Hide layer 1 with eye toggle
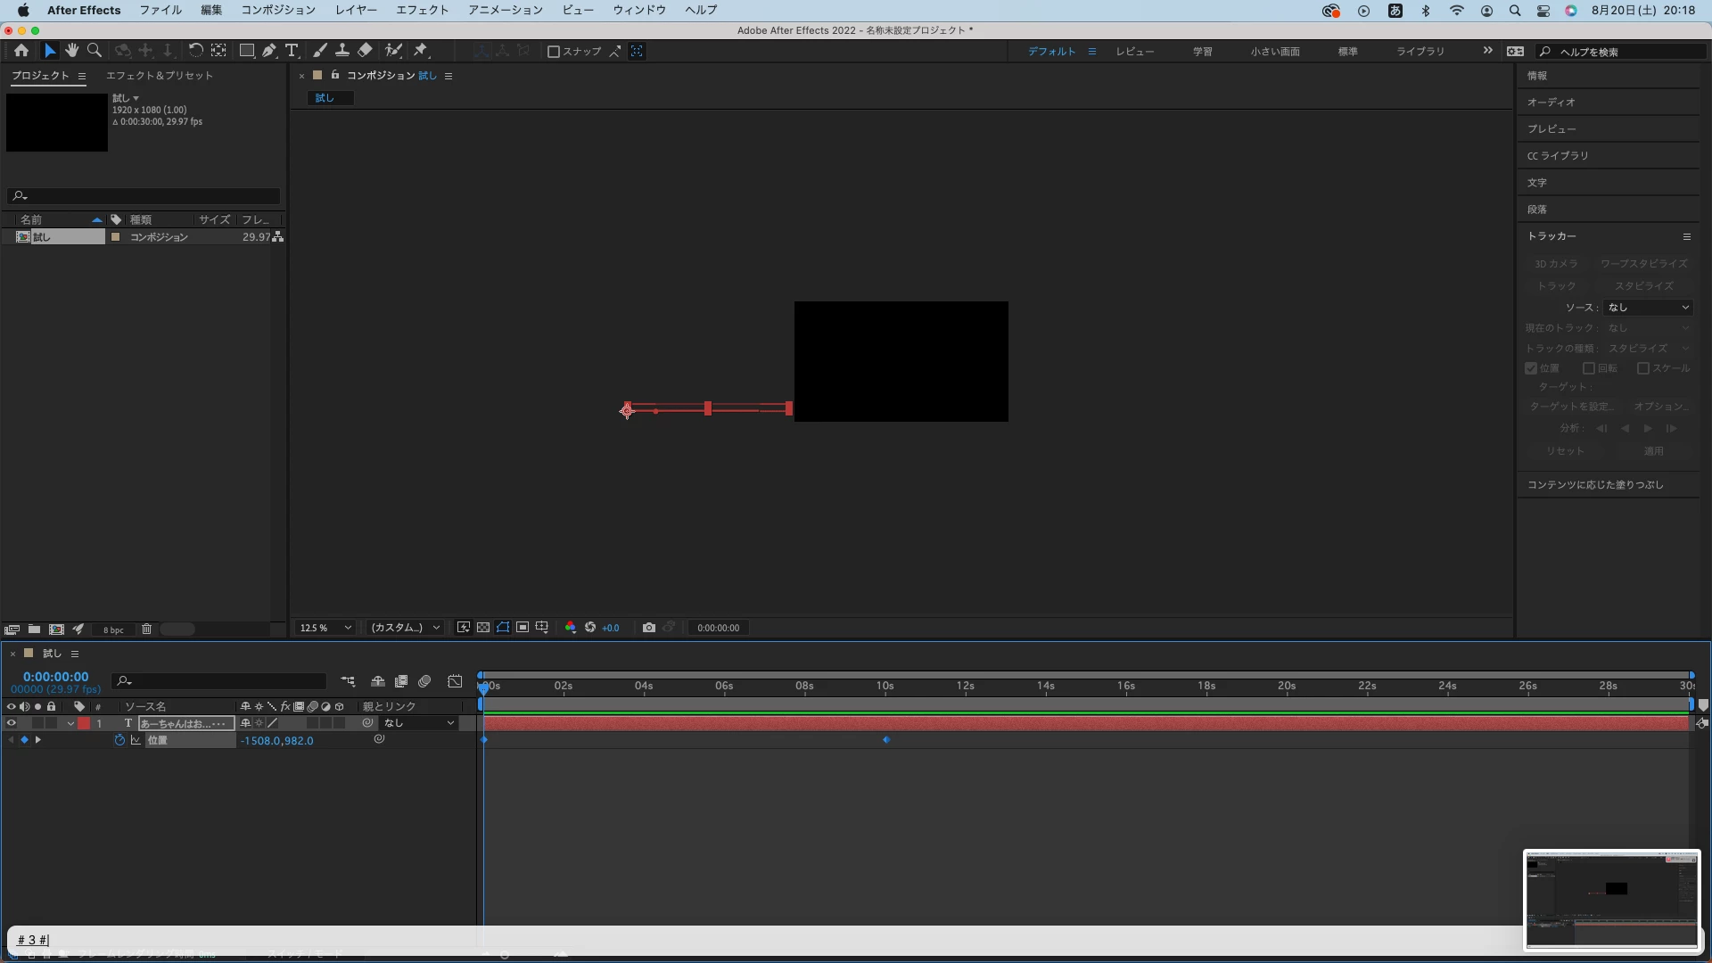1712x963 pixels. coord(12,723)
